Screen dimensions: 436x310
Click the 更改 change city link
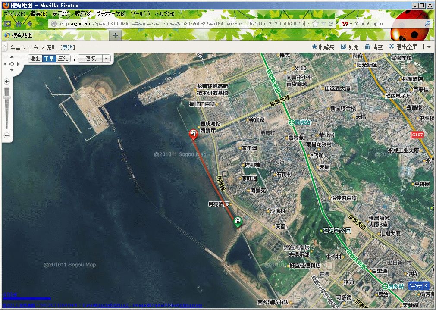[68, 47]
